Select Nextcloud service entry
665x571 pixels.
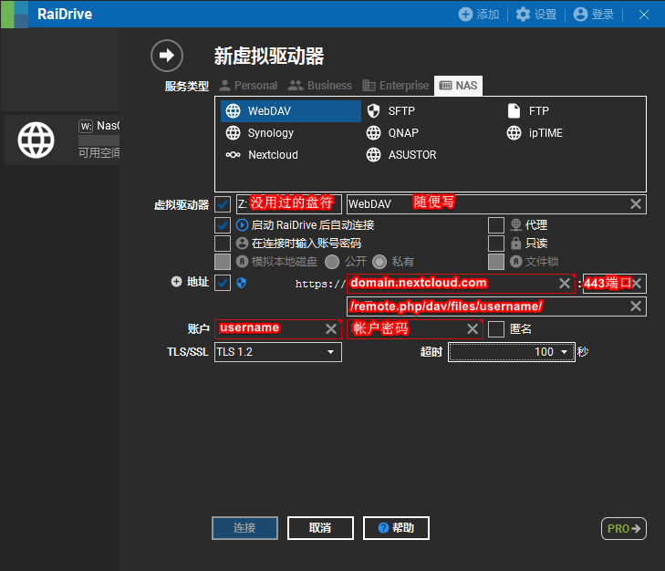click(x=262, y=155)
